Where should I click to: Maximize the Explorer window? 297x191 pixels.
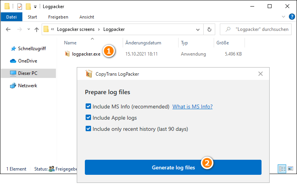click(x=270, y=6)
